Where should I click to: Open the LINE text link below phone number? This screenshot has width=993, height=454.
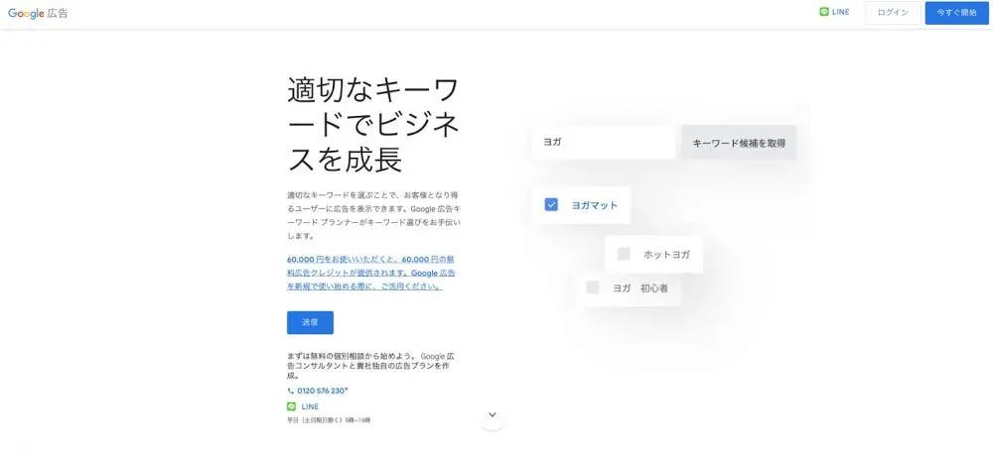click(x=310, y=406)
